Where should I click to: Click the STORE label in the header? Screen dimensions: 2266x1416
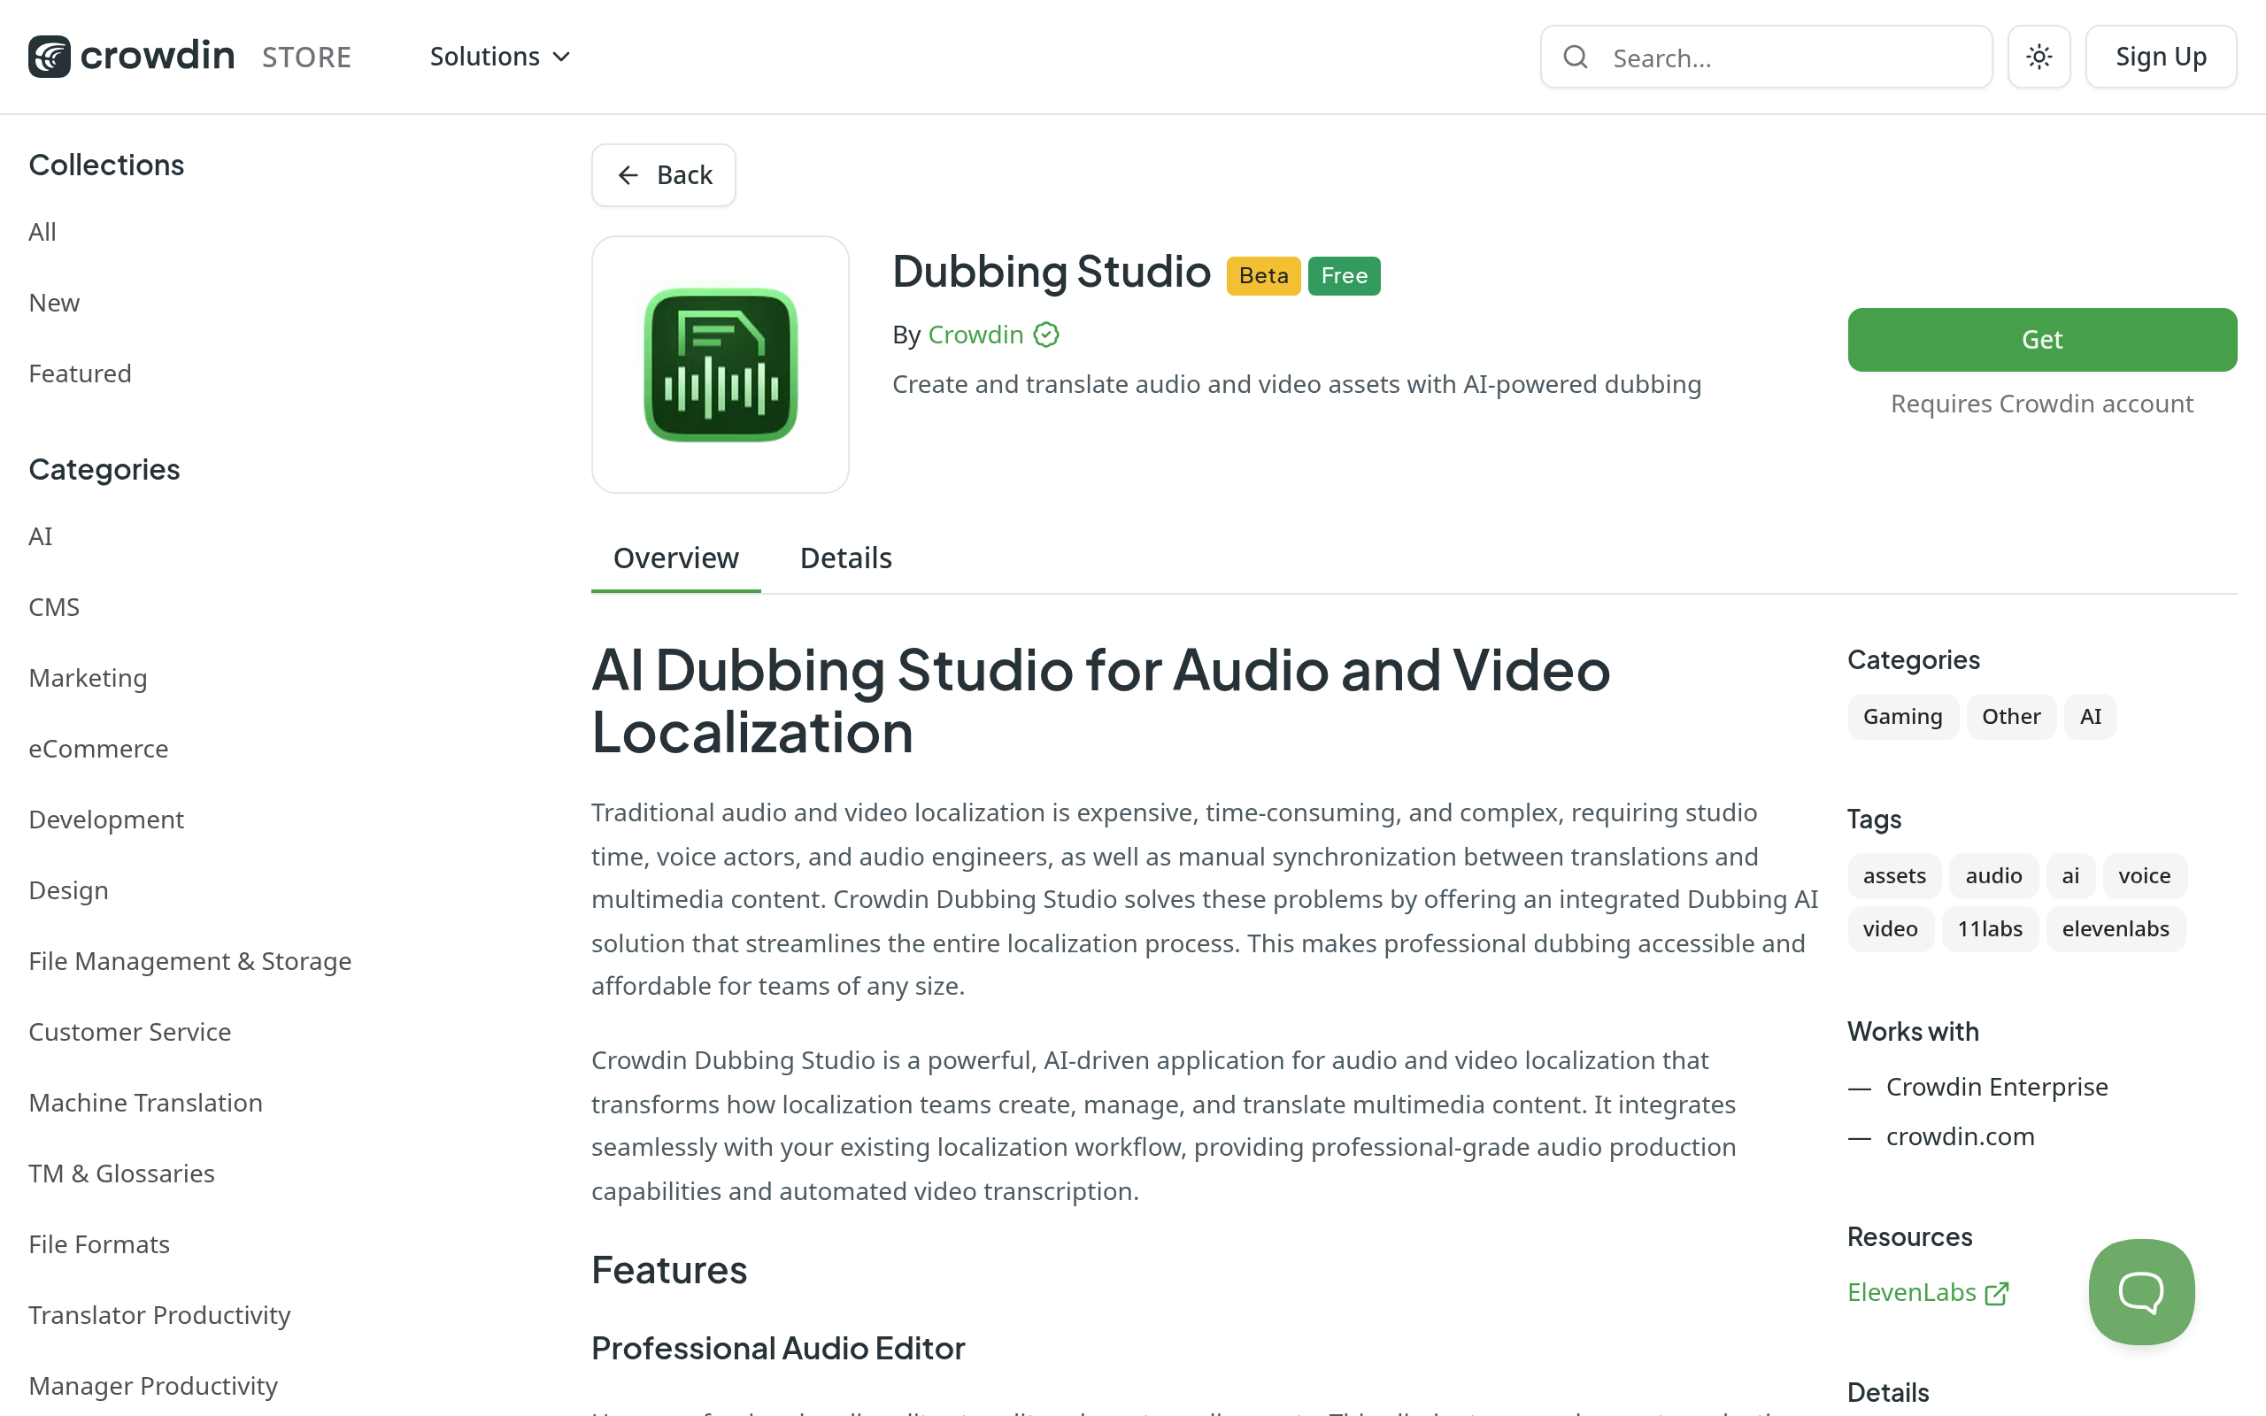coord(306,58)
